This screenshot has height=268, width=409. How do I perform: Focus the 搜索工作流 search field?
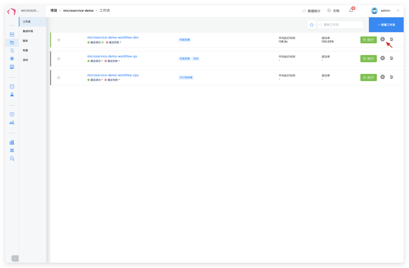pyautogui.click(x=340, y=25)
